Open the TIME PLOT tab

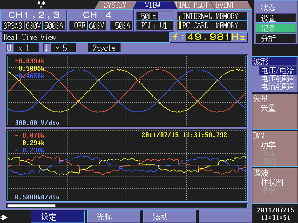coord(191,5)
